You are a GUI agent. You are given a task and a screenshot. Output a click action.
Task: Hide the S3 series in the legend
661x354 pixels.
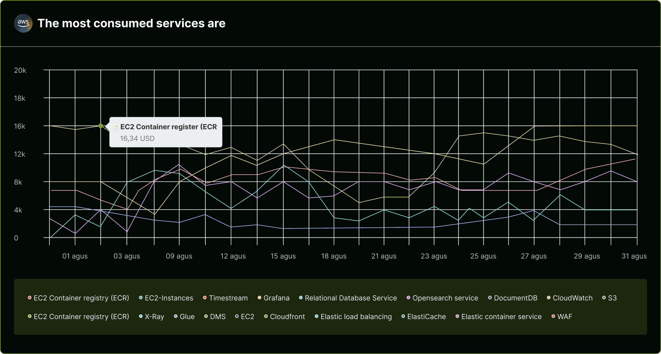tap(612, 298)
